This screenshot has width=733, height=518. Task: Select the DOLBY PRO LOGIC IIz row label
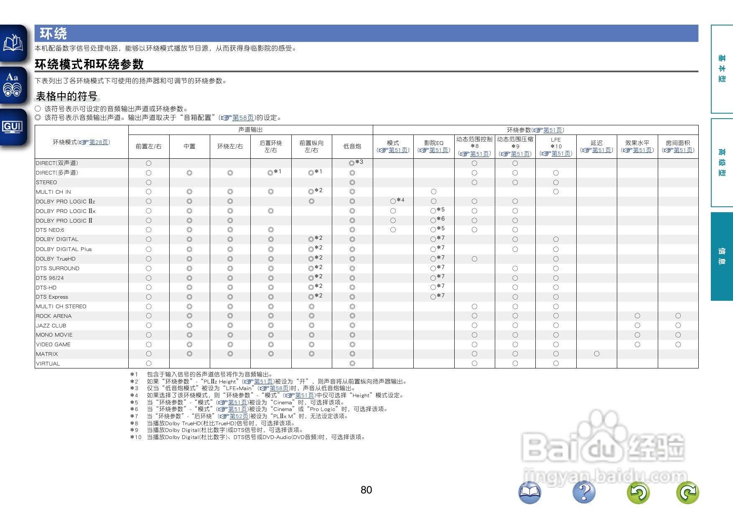tap(66, 202)
